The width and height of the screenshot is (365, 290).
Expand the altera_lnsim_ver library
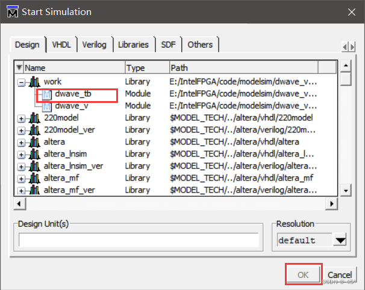point(21,167)
